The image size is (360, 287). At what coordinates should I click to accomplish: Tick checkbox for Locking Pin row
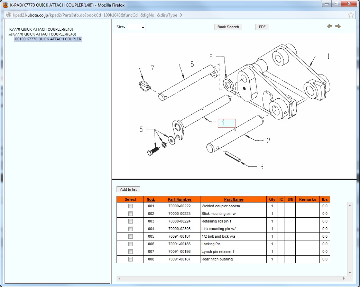130,244
